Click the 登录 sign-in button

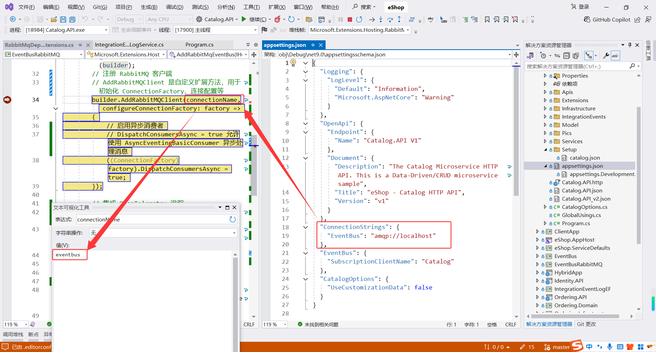tap(580, 7)
